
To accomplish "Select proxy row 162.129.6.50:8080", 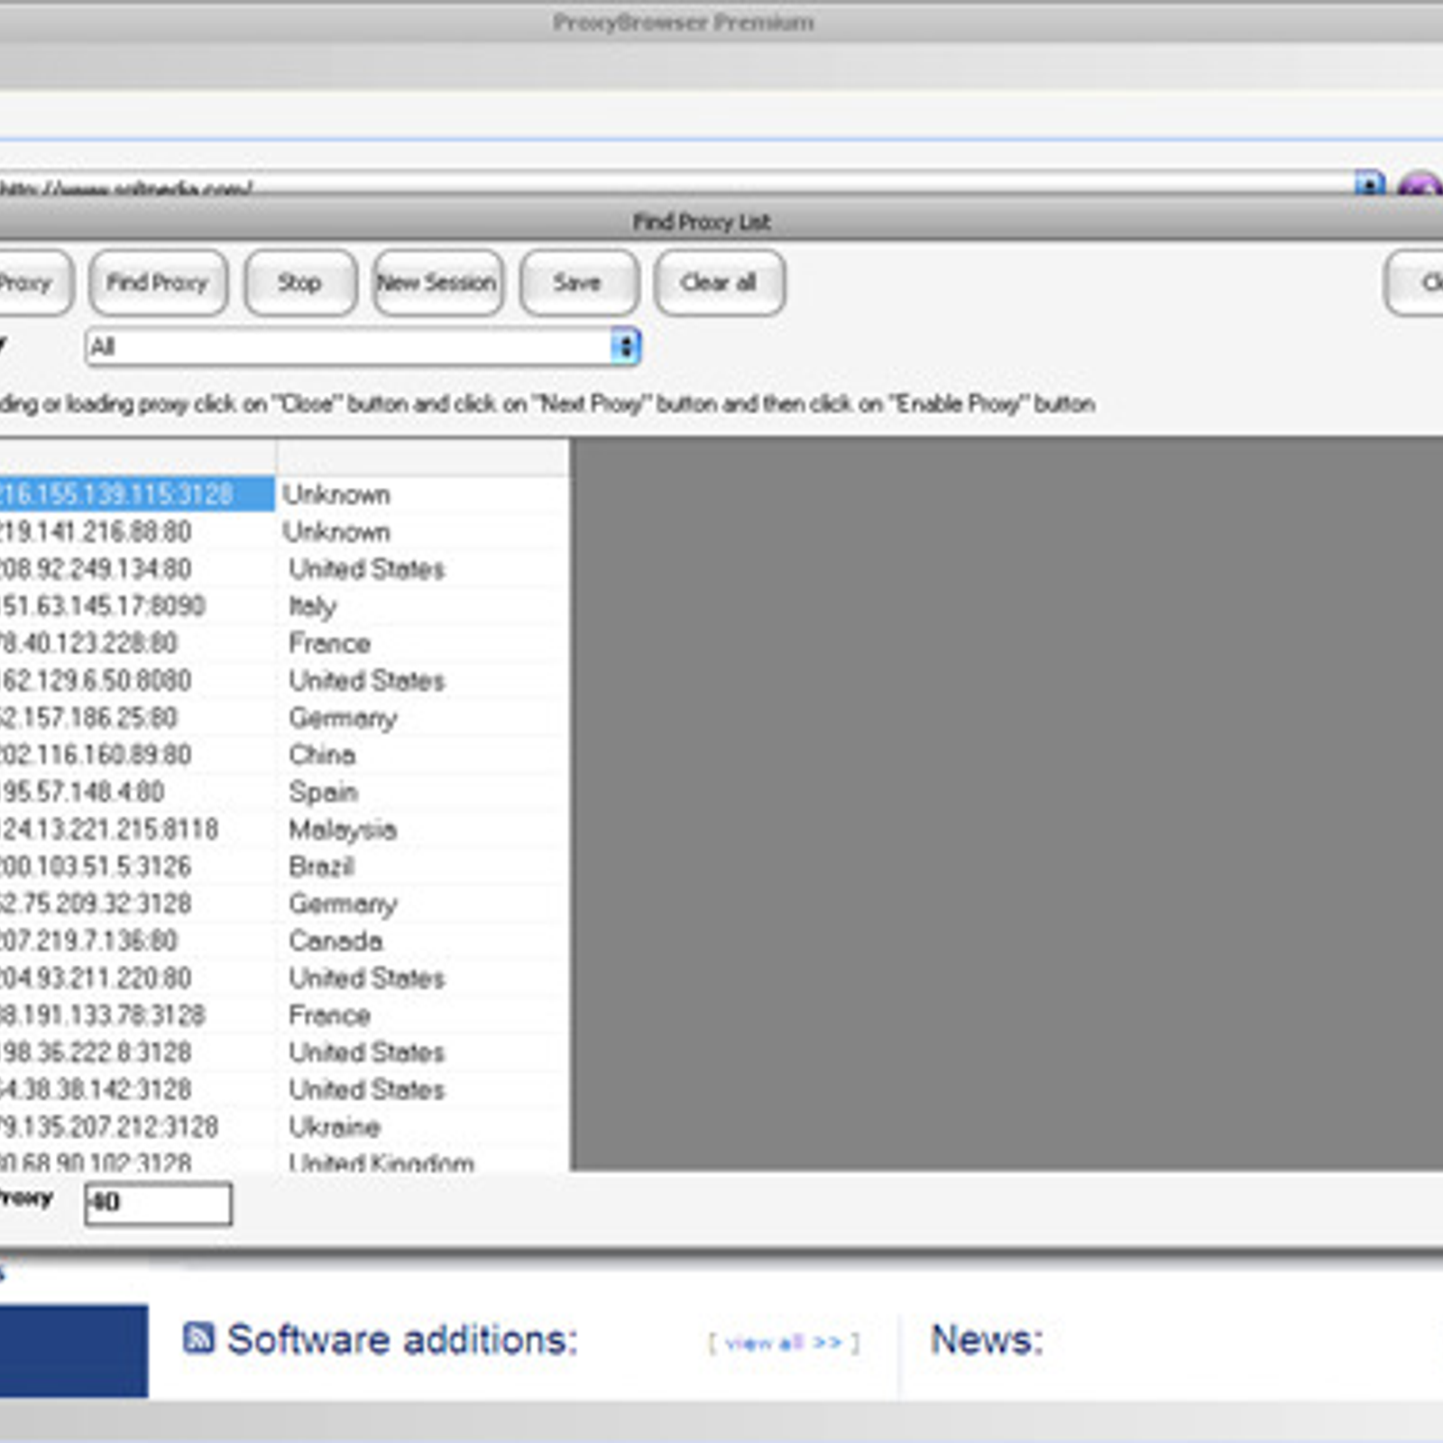I will coord(284,680).
